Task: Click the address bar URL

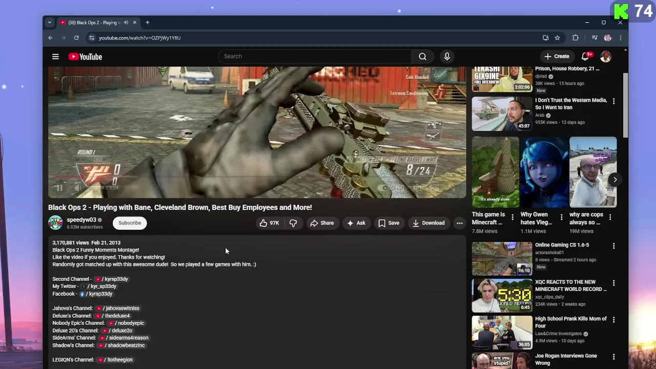Action: tap(139, 38)
